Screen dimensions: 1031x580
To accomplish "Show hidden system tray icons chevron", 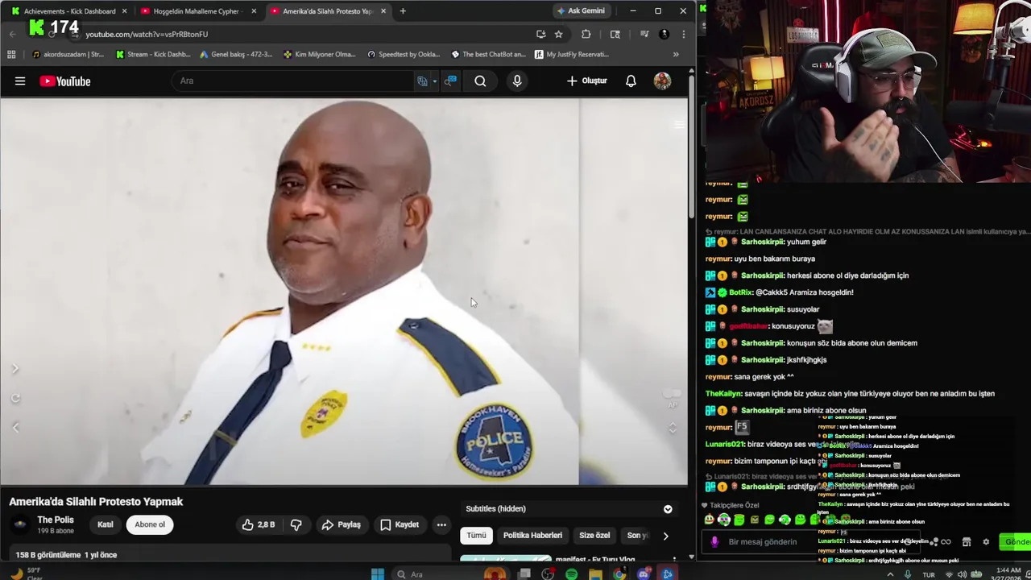I will 890,575.
